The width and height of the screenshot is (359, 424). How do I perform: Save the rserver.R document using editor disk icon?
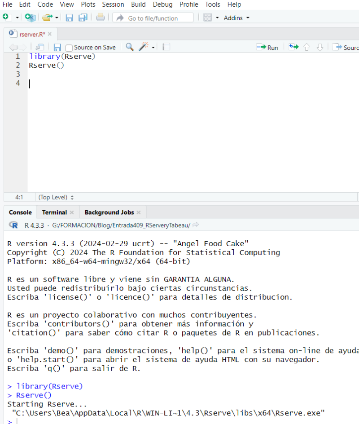[x=57, y=47]
